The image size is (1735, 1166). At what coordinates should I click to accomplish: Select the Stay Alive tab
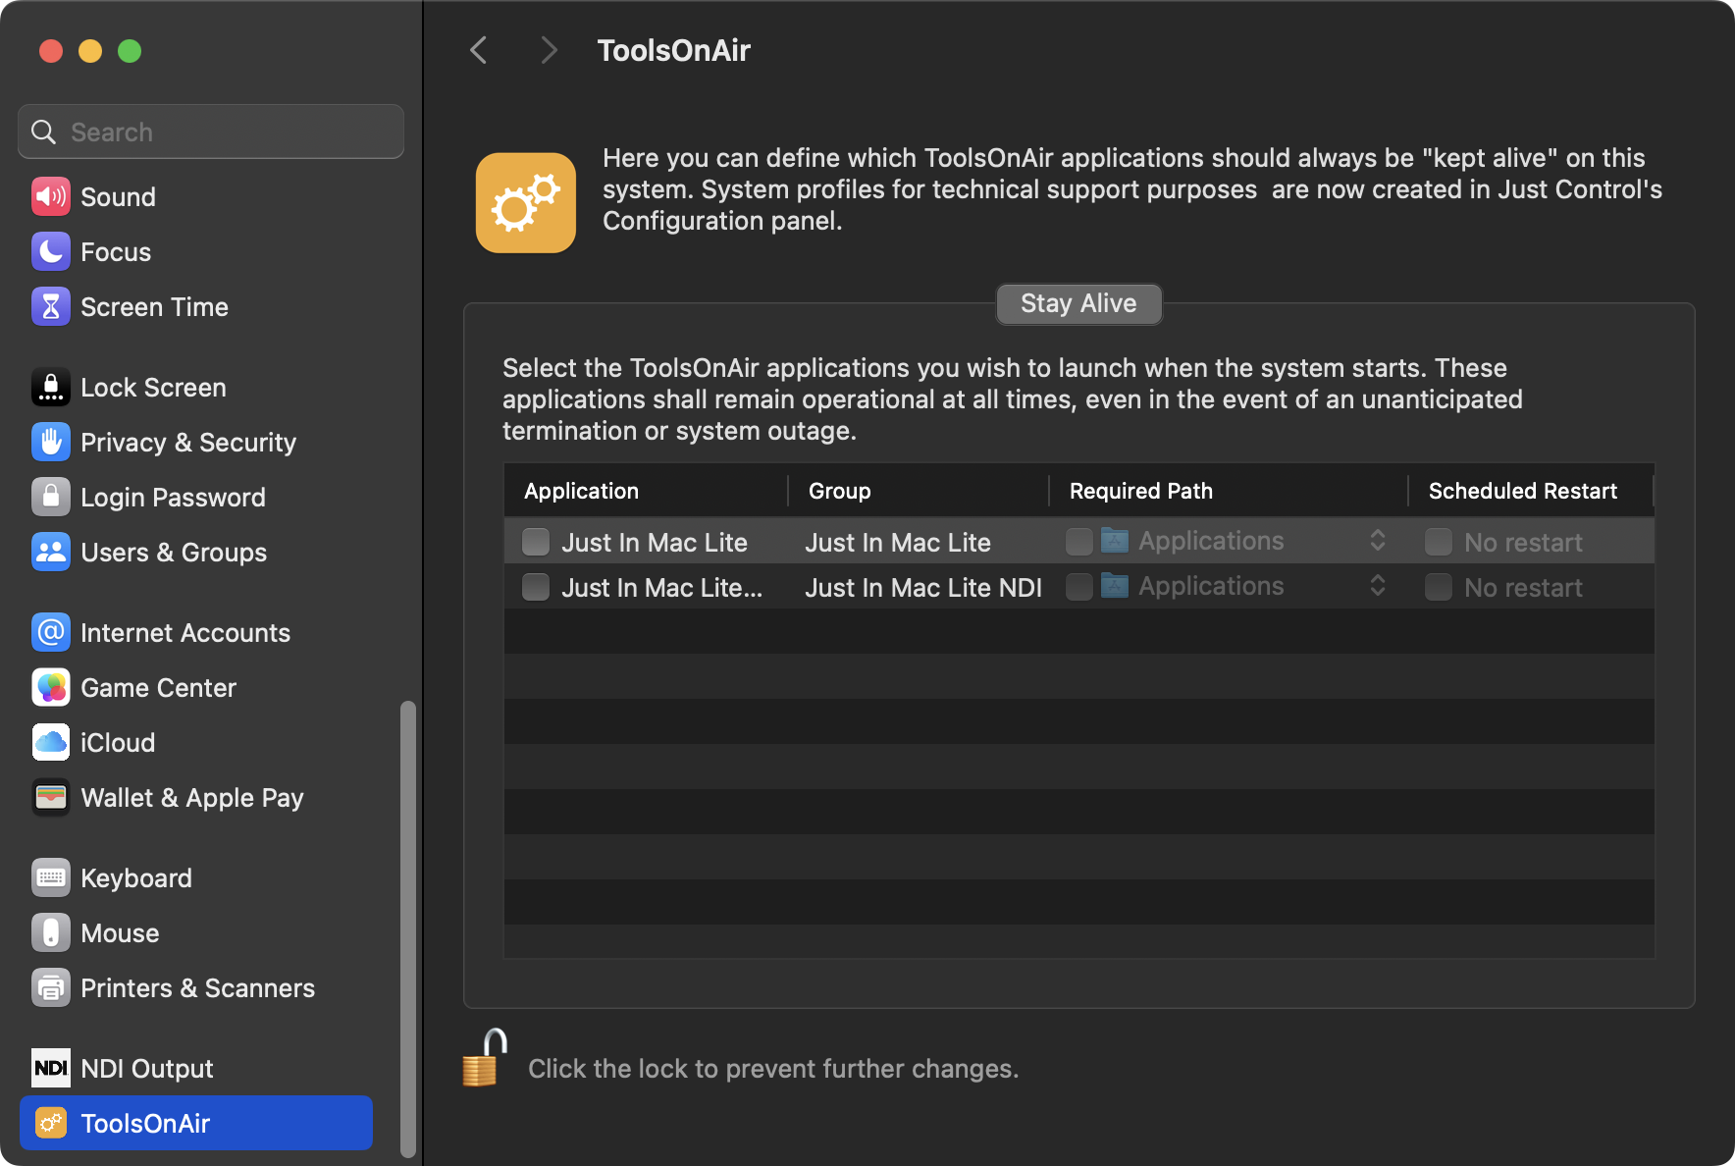pos(1078,304)
